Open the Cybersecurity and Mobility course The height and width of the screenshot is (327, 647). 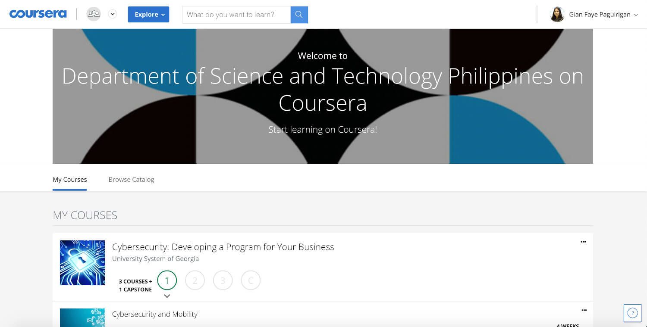(155, 314)
